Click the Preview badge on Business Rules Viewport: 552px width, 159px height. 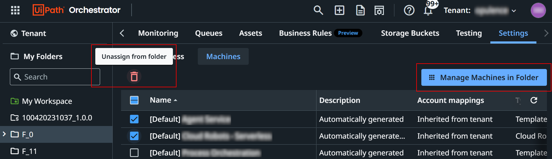tap(348, 33)
